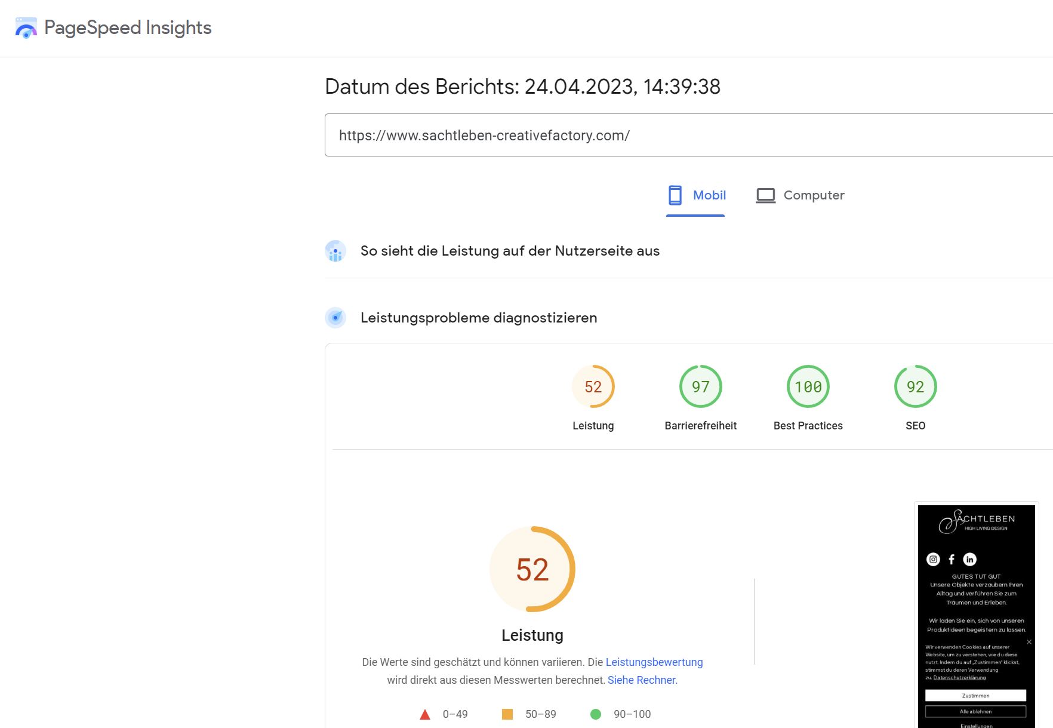Close the cookie notice in the preview
This screenshot has height=728, width=1053.
(x=1029, y=642)
